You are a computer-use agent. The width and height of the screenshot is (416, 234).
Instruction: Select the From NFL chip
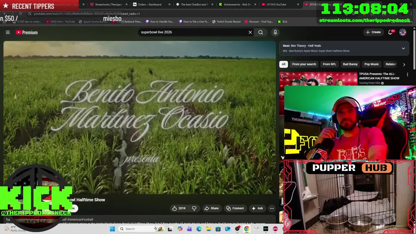click(329, 64)
